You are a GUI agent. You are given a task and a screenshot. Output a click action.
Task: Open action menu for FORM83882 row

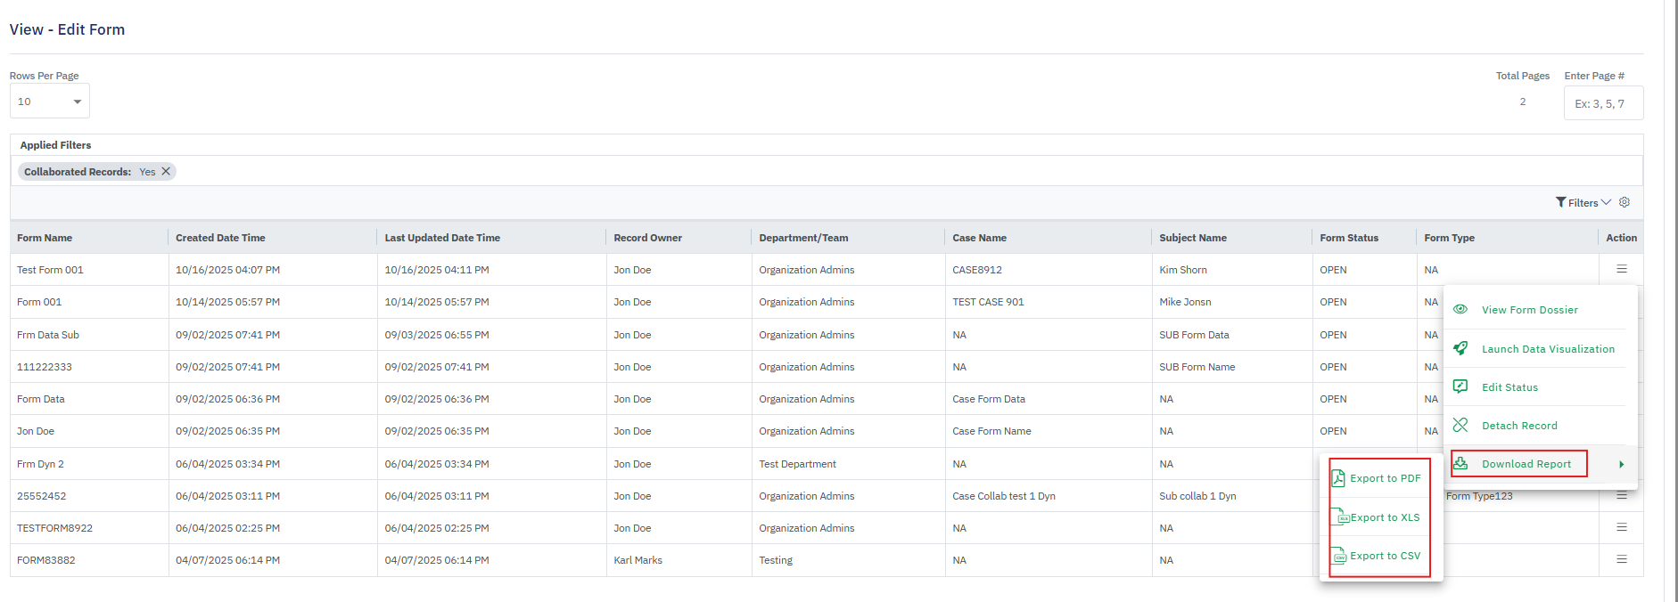tap(1622, 559)
